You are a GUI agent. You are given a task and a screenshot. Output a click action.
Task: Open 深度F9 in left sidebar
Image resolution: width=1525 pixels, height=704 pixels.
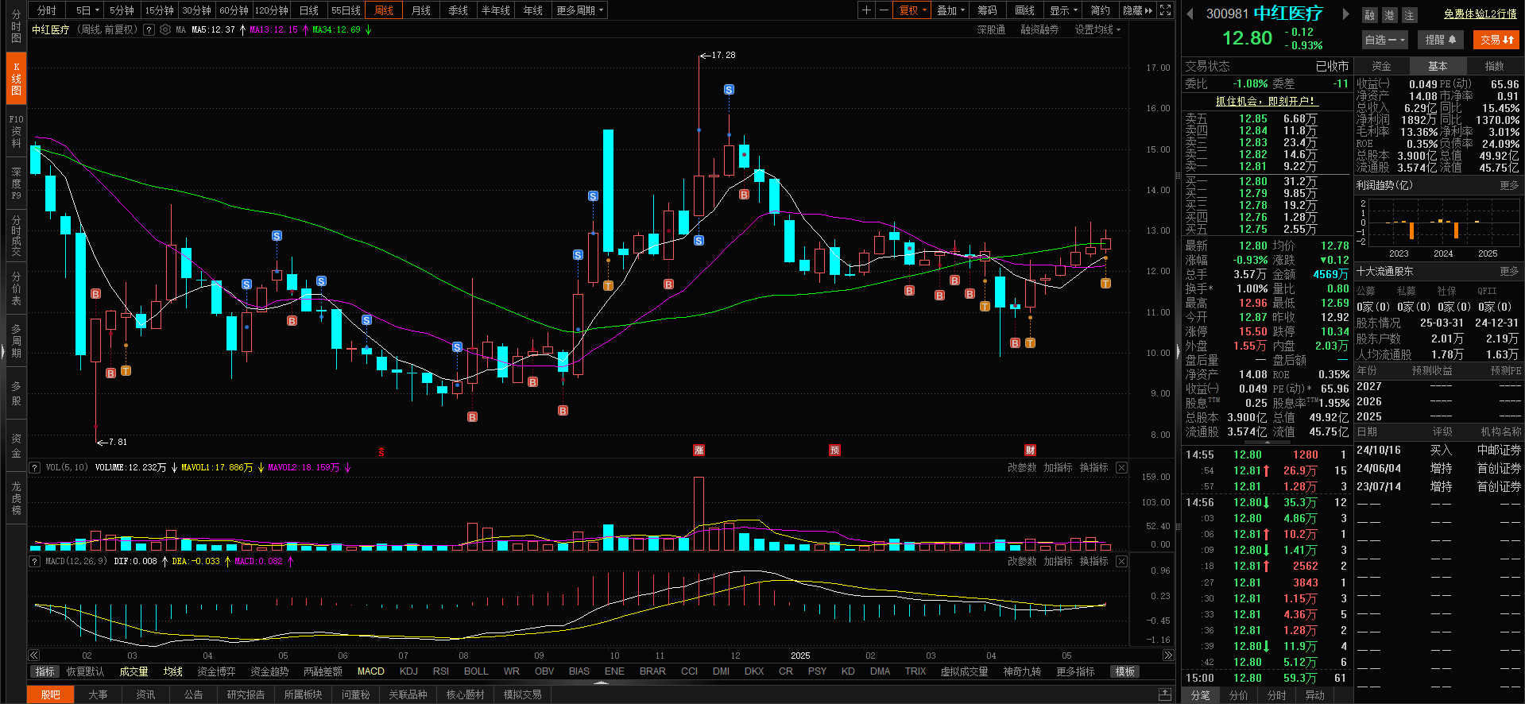coord(16,183)
